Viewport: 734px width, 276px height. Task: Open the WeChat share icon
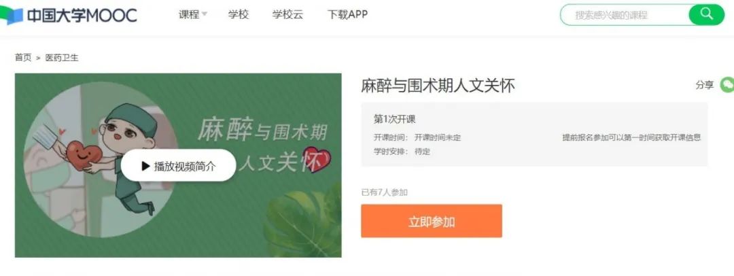(727, 85)
